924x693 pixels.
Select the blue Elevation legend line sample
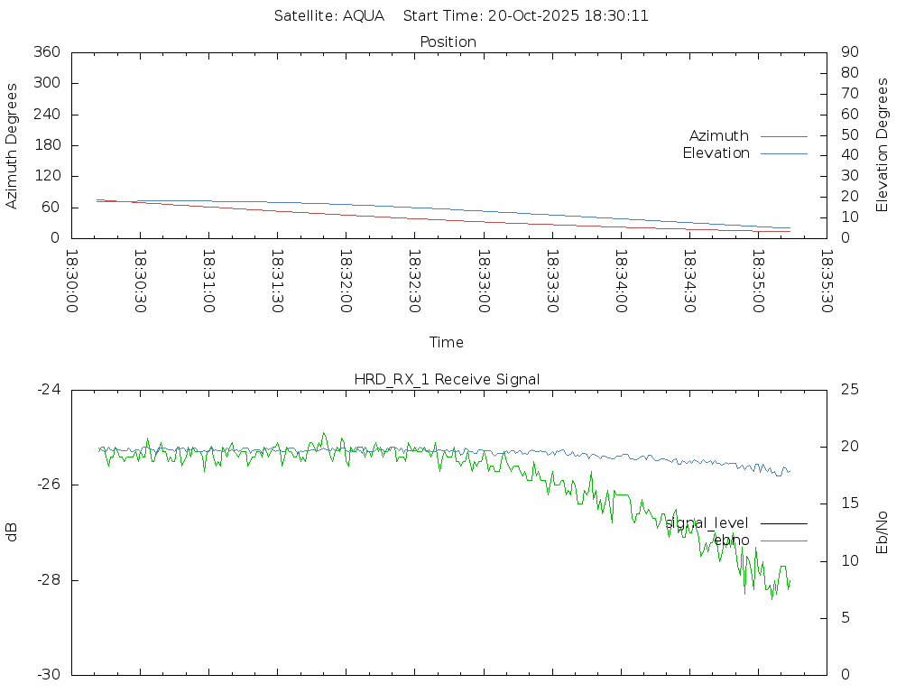pos(783,154)
